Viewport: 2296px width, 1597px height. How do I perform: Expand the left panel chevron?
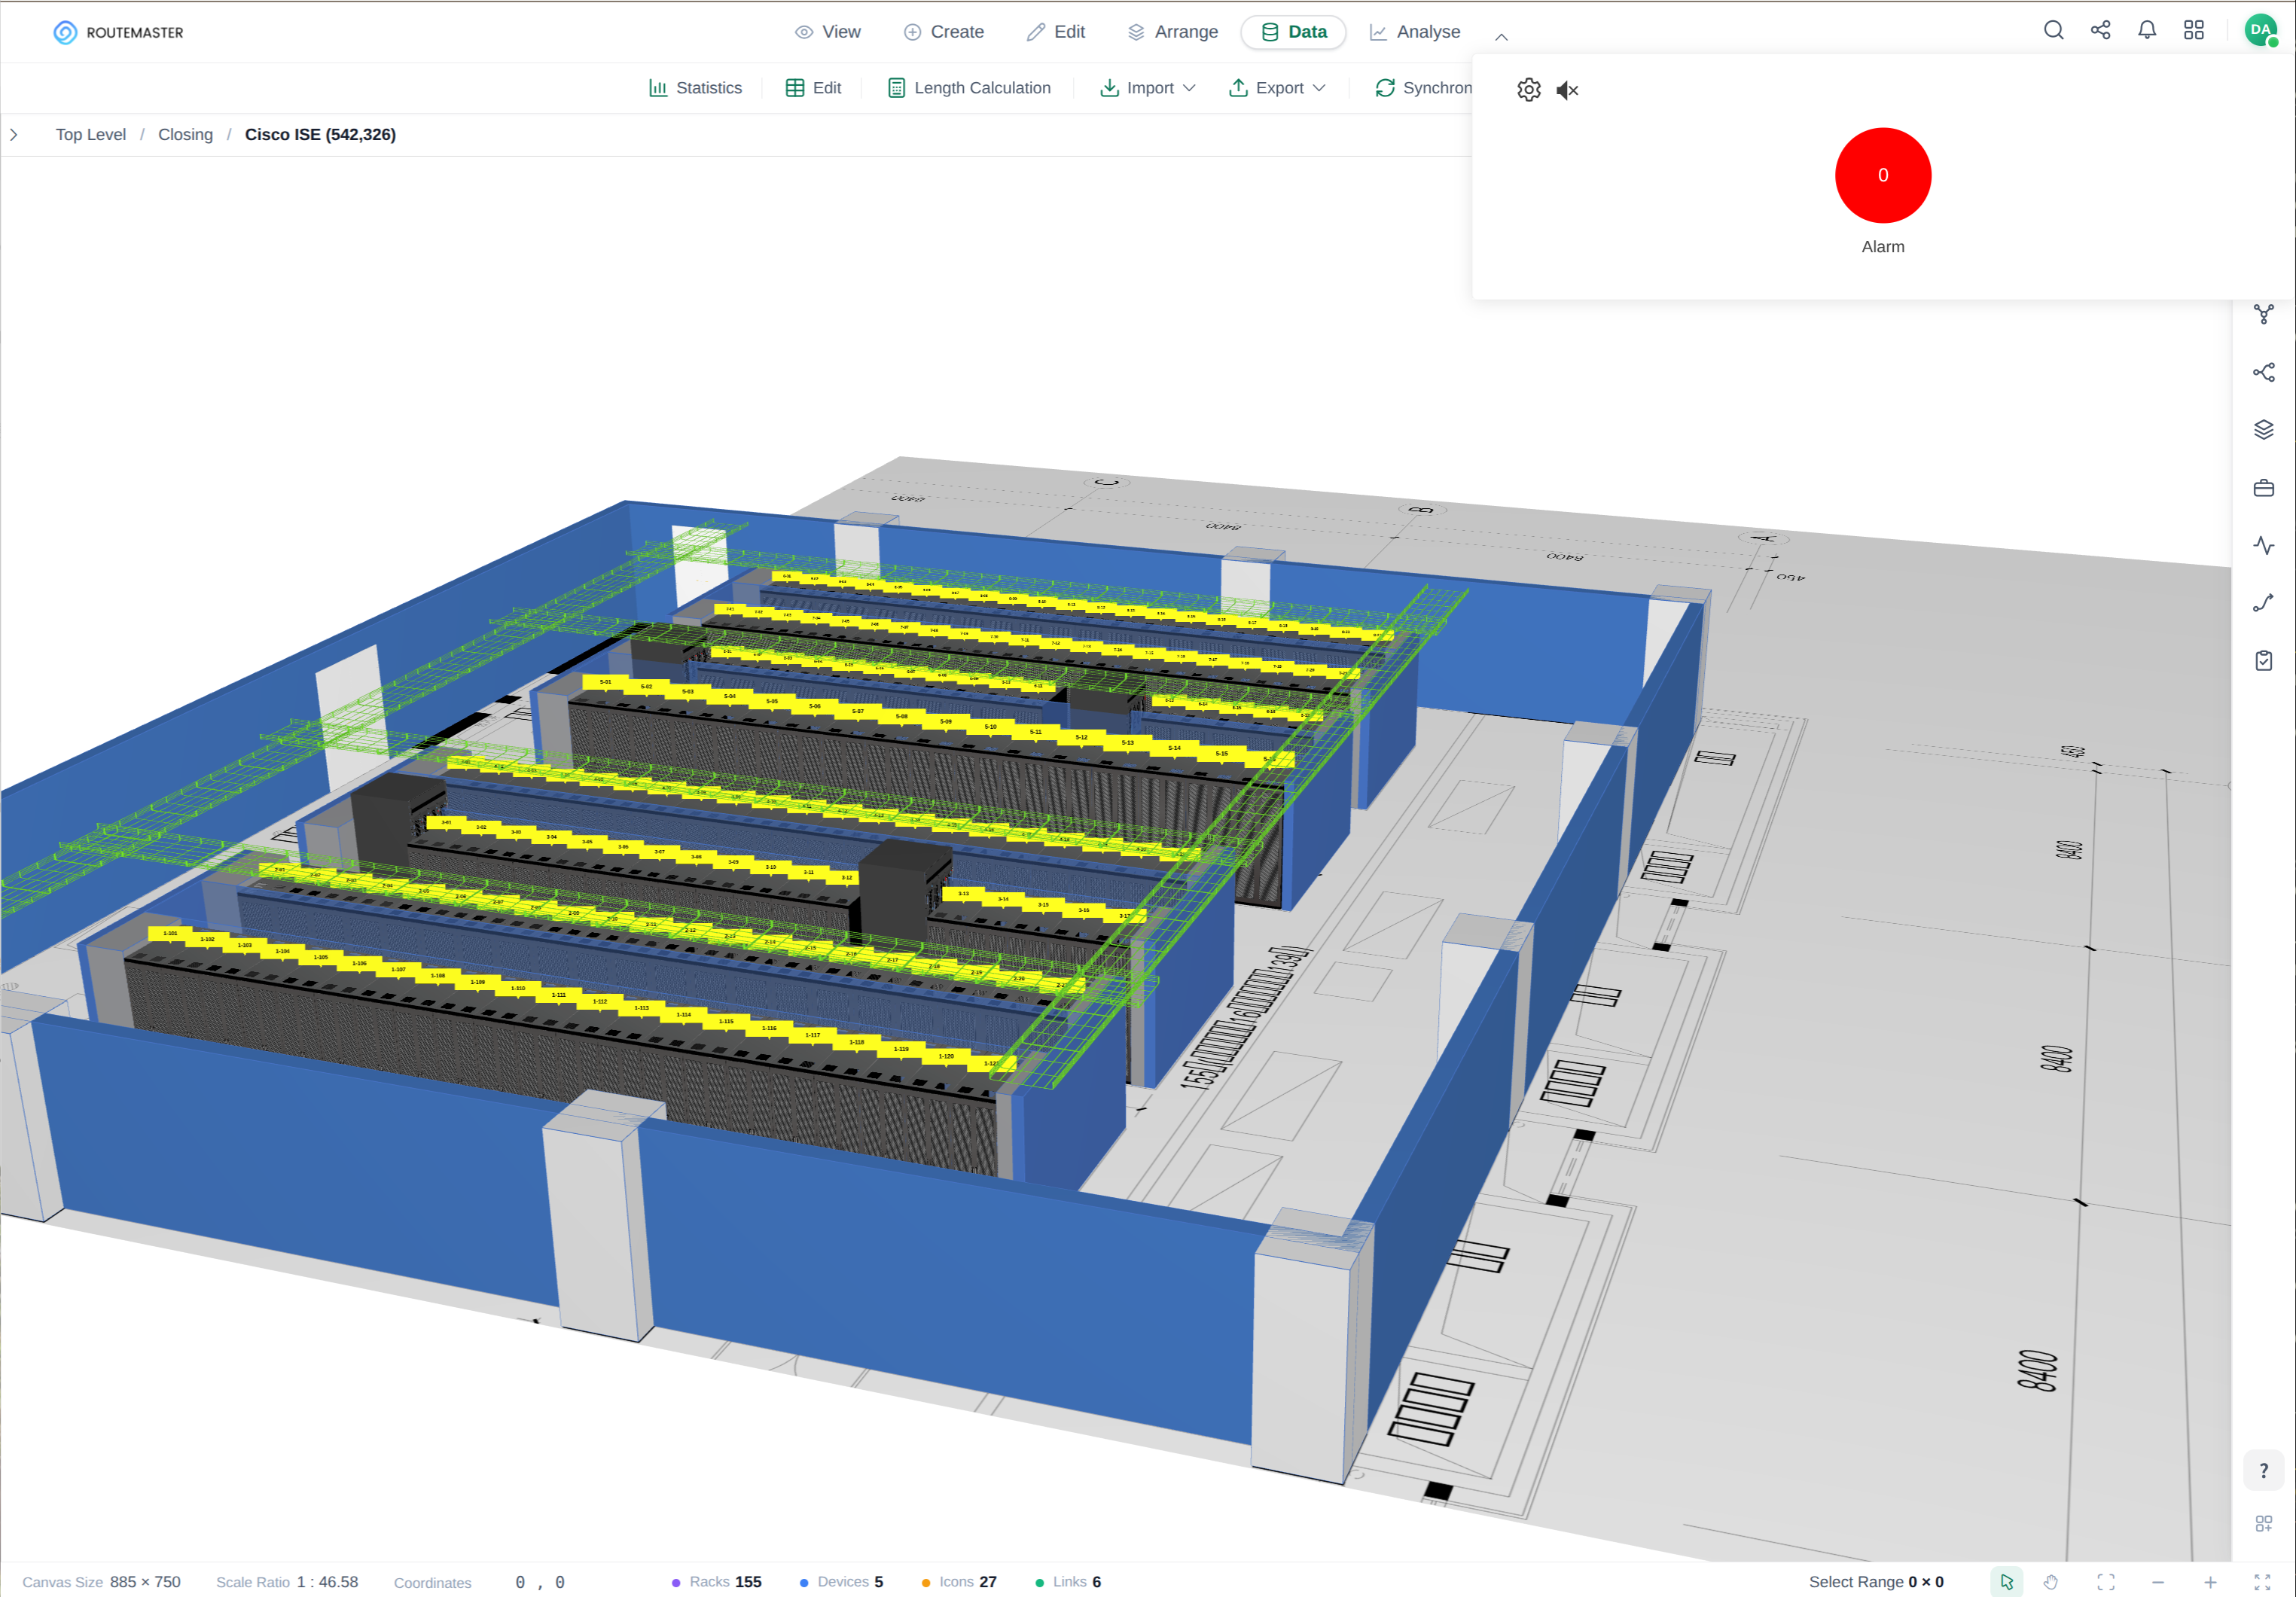pos(14,134)
